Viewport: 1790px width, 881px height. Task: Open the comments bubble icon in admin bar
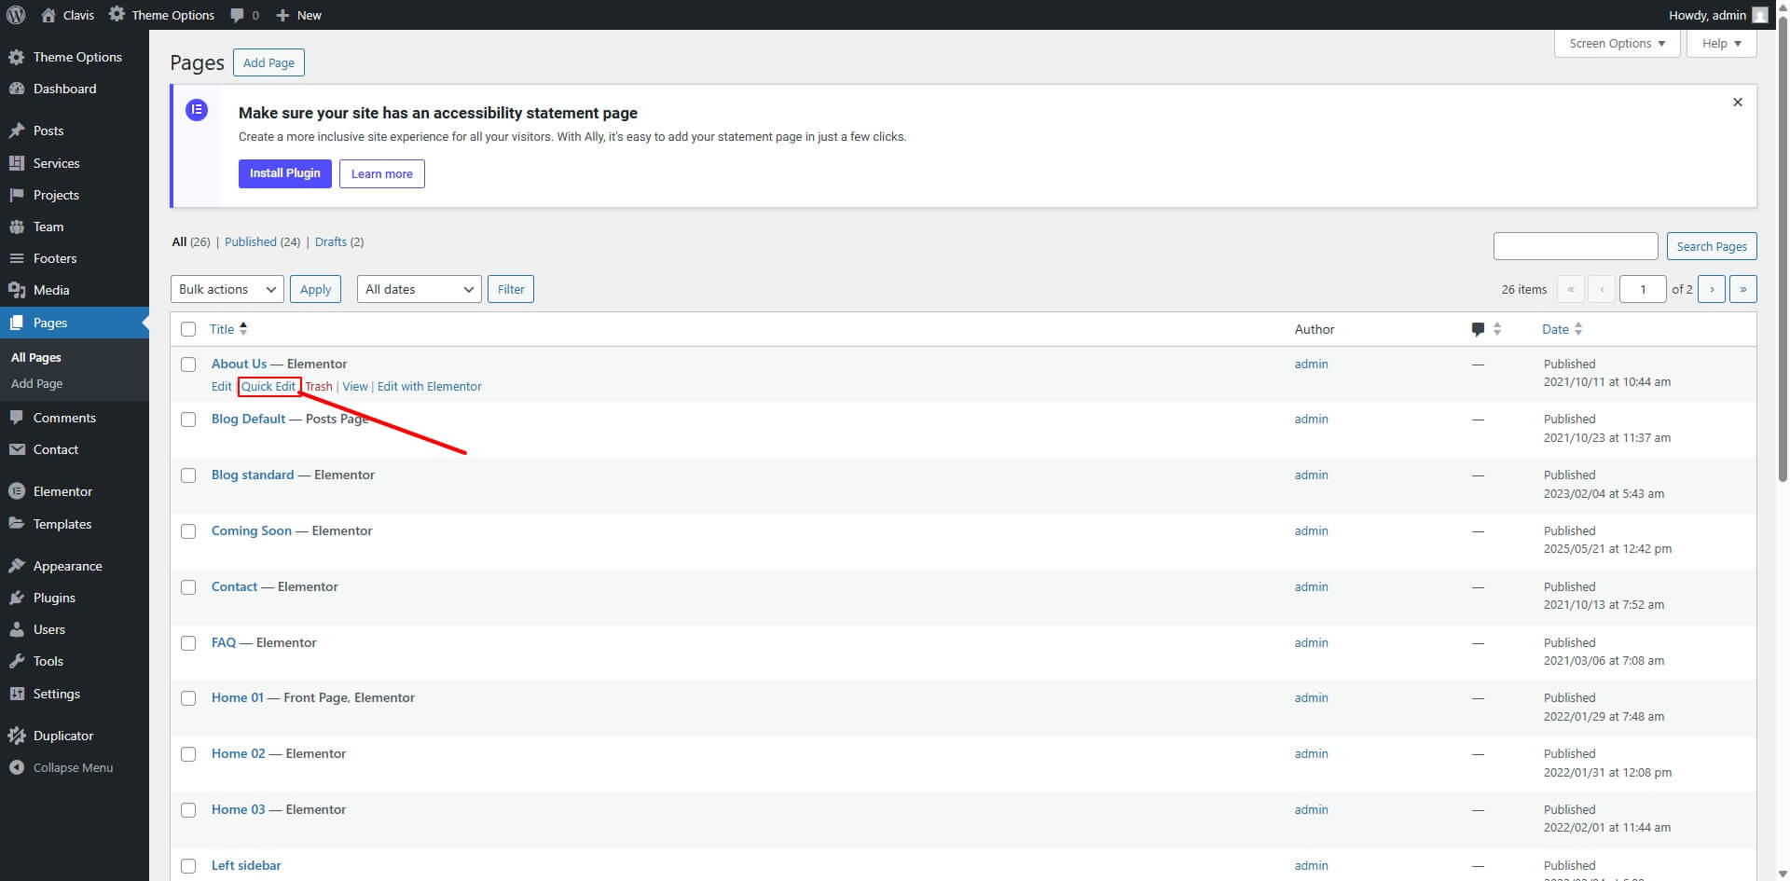point(238,15)
